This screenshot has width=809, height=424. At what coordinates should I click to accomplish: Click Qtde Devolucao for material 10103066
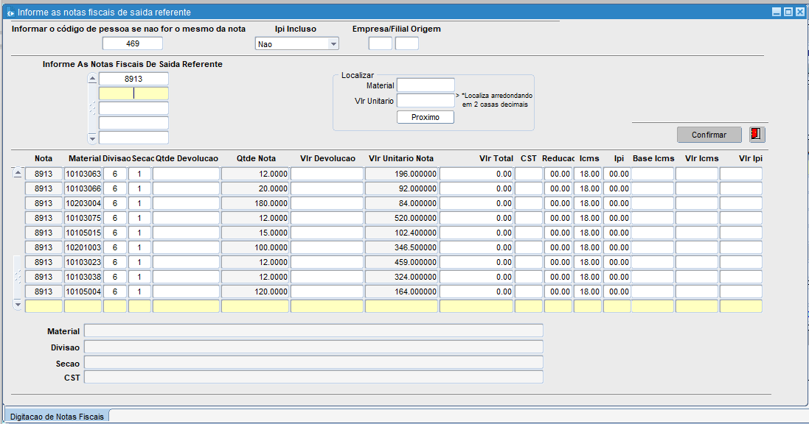(x=187, y=188)
